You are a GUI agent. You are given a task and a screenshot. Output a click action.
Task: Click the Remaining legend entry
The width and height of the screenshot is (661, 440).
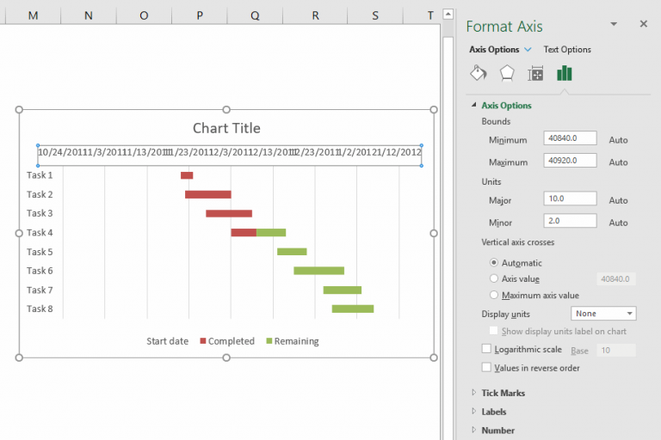click(293, 341)
